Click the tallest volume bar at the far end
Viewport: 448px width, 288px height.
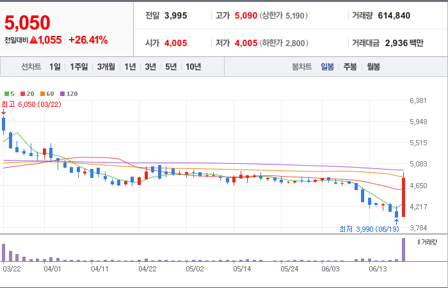point(403,250)
